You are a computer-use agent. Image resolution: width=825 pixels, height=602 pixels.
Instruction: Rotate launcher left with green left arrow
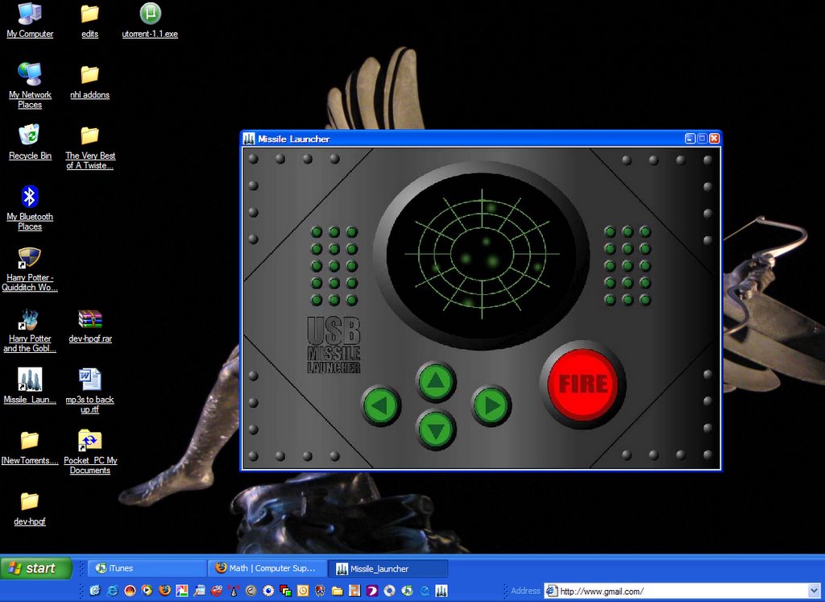tap(380, 405)
